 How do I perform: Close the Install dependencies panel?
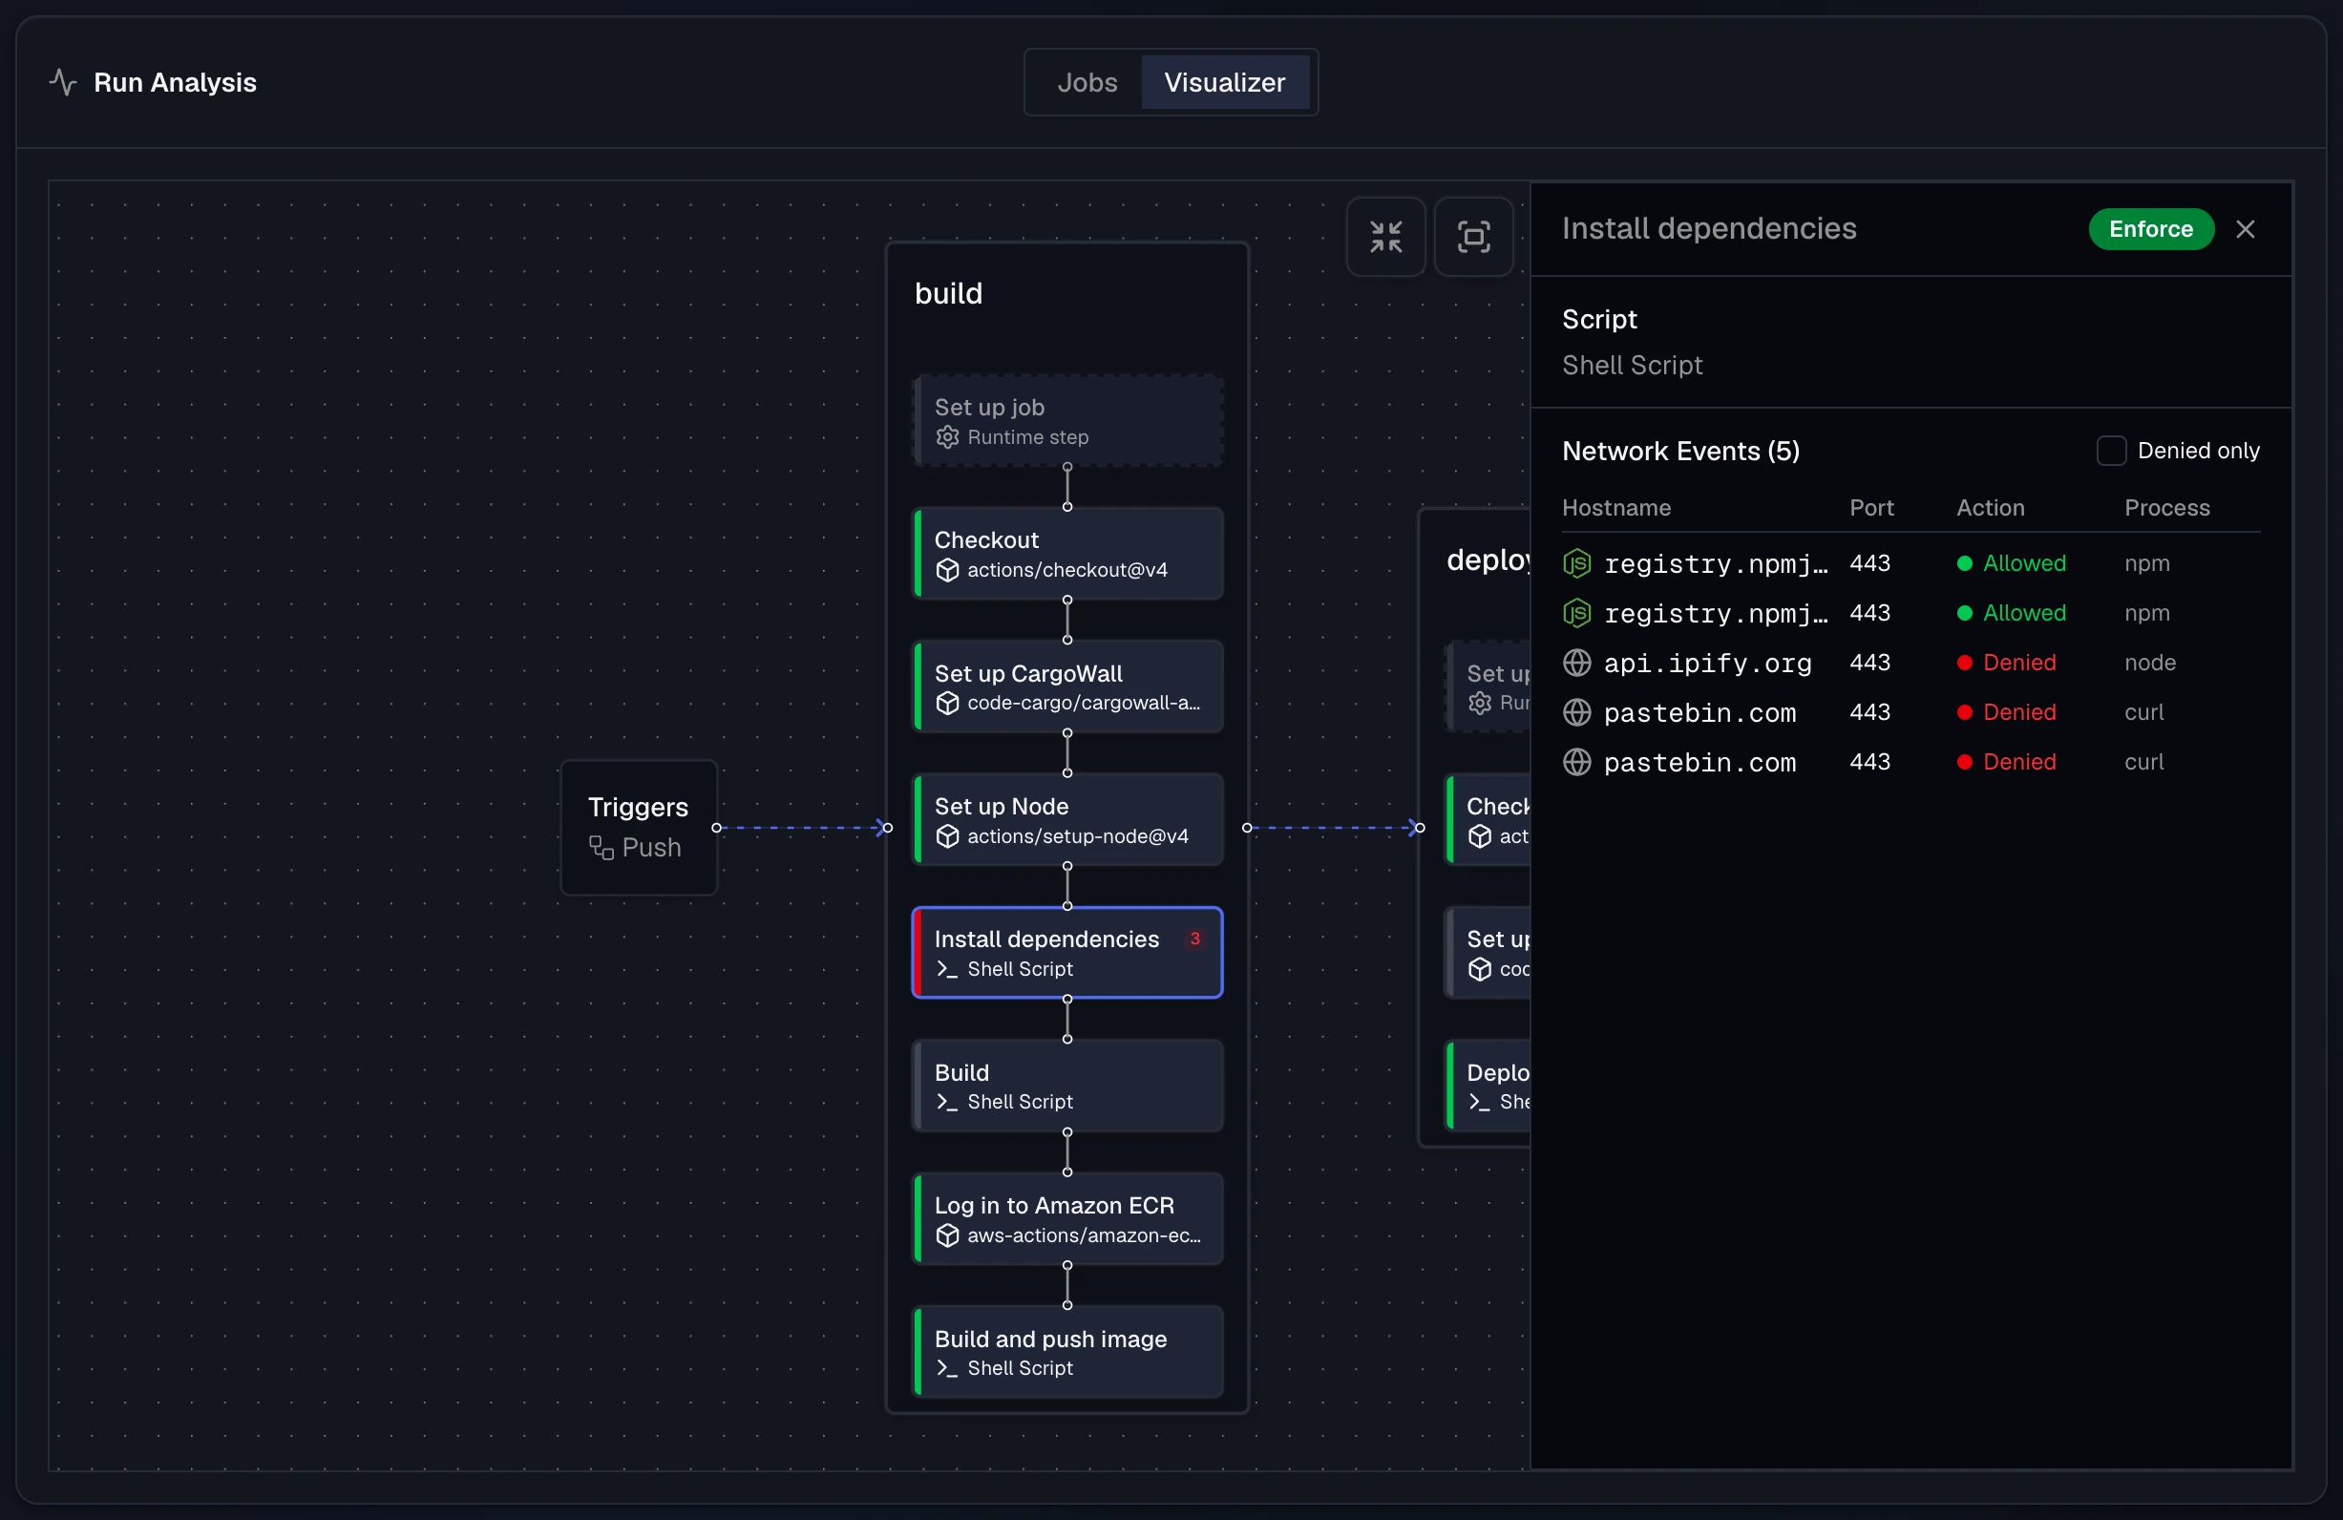coord(2245,229)
